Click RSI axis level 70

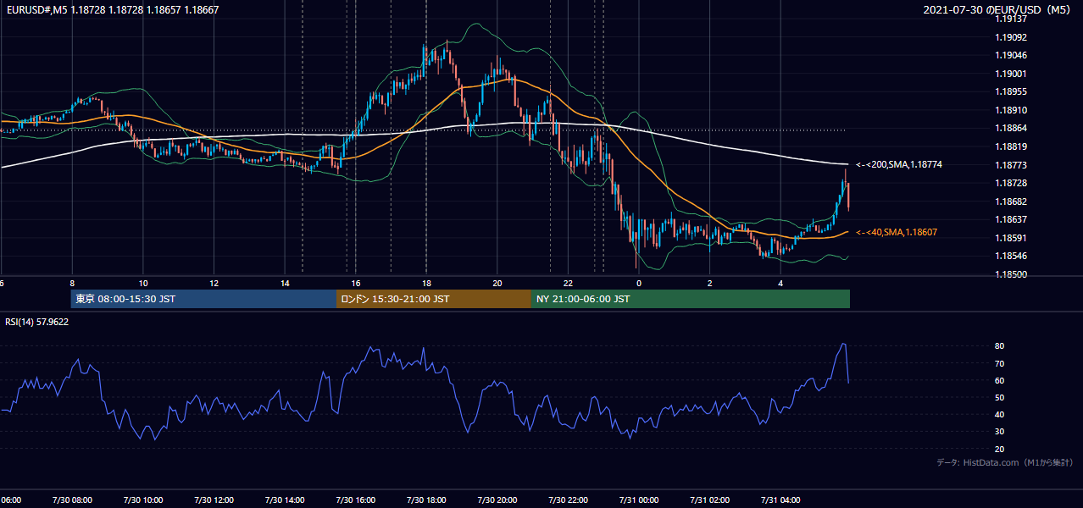tap(1000, 363)
